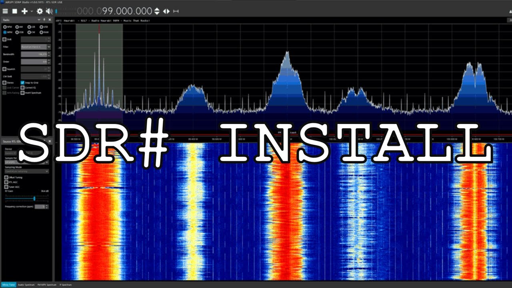Adjust the Order stepper arrows
The width and height of the screenshot is (512, 288).
click(x=49, y=62)
